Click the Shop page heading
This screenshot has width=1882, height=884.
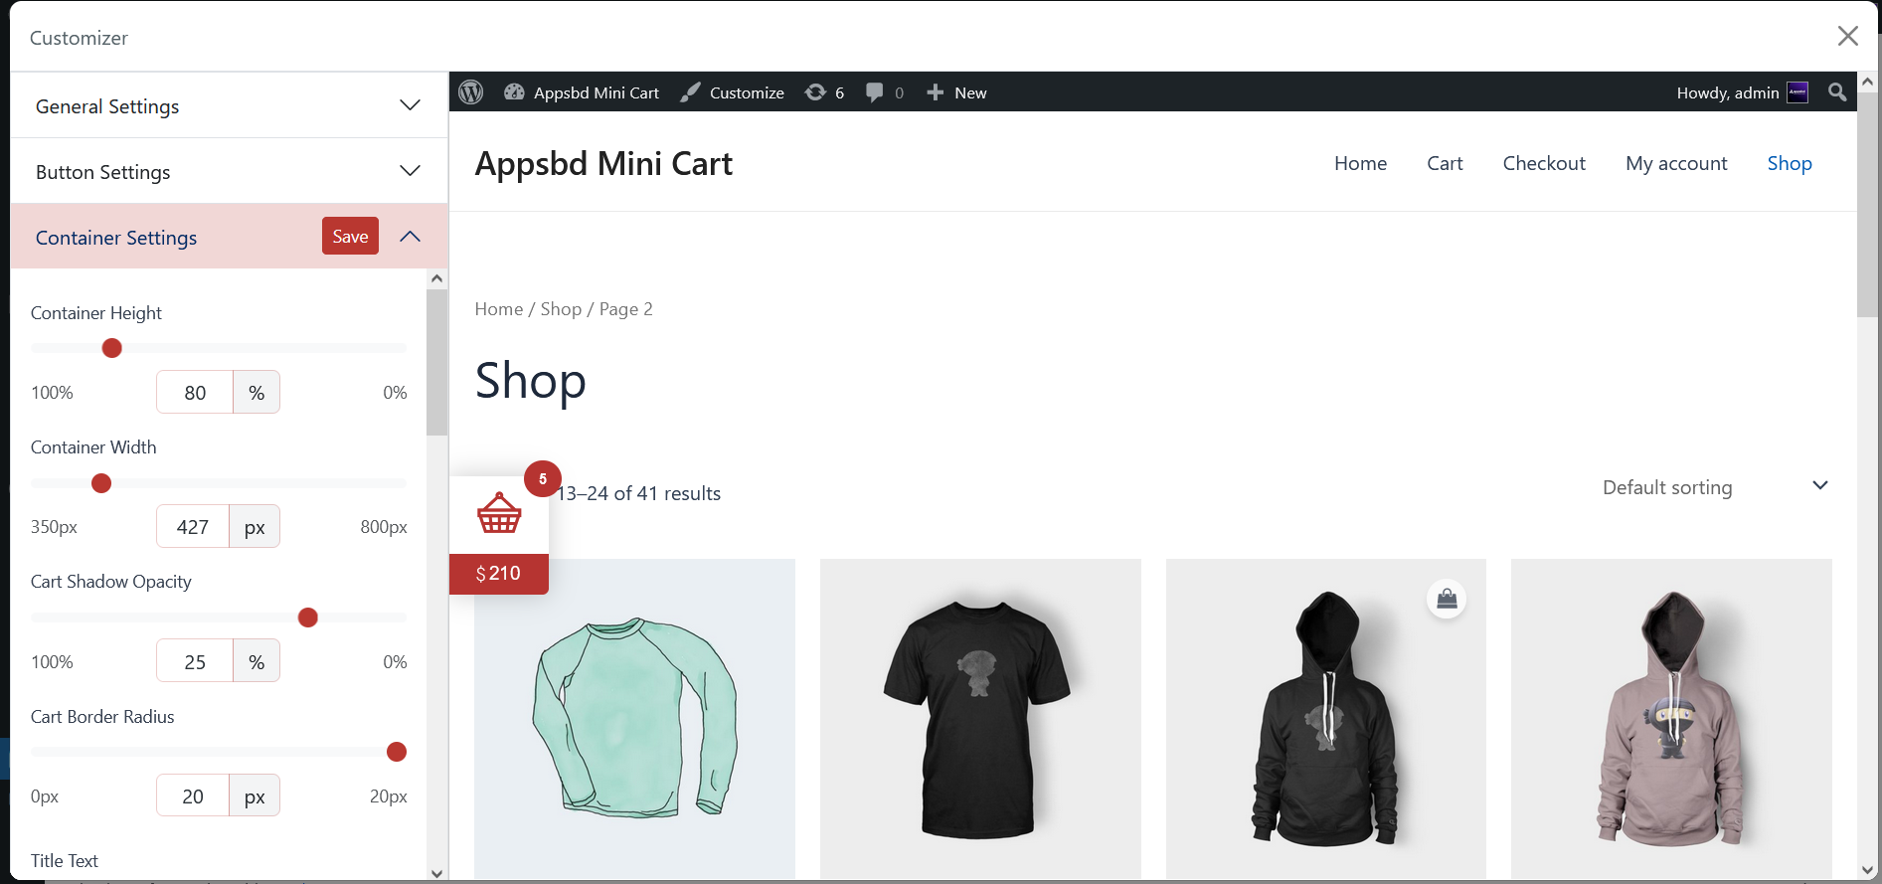click(x=531, y=381)
